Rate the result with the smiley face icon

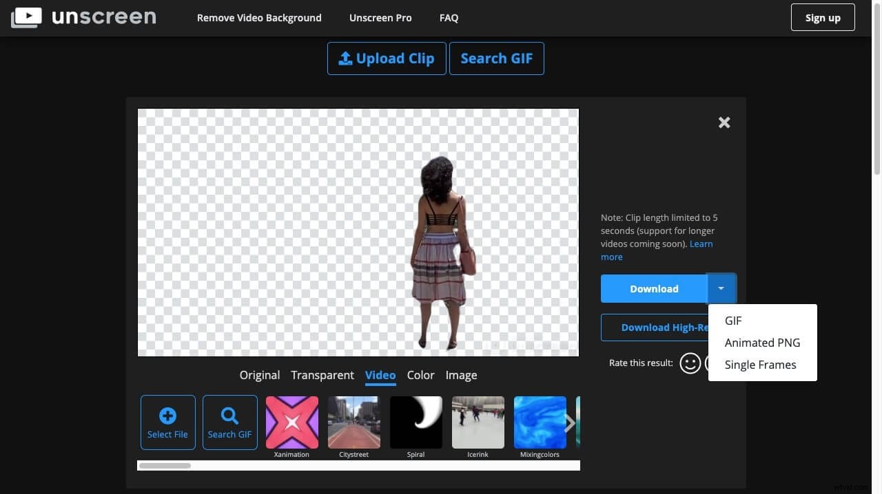690,363
